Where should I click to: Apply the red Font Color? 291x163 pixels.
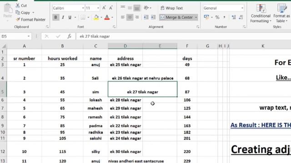tap(107, 17)
